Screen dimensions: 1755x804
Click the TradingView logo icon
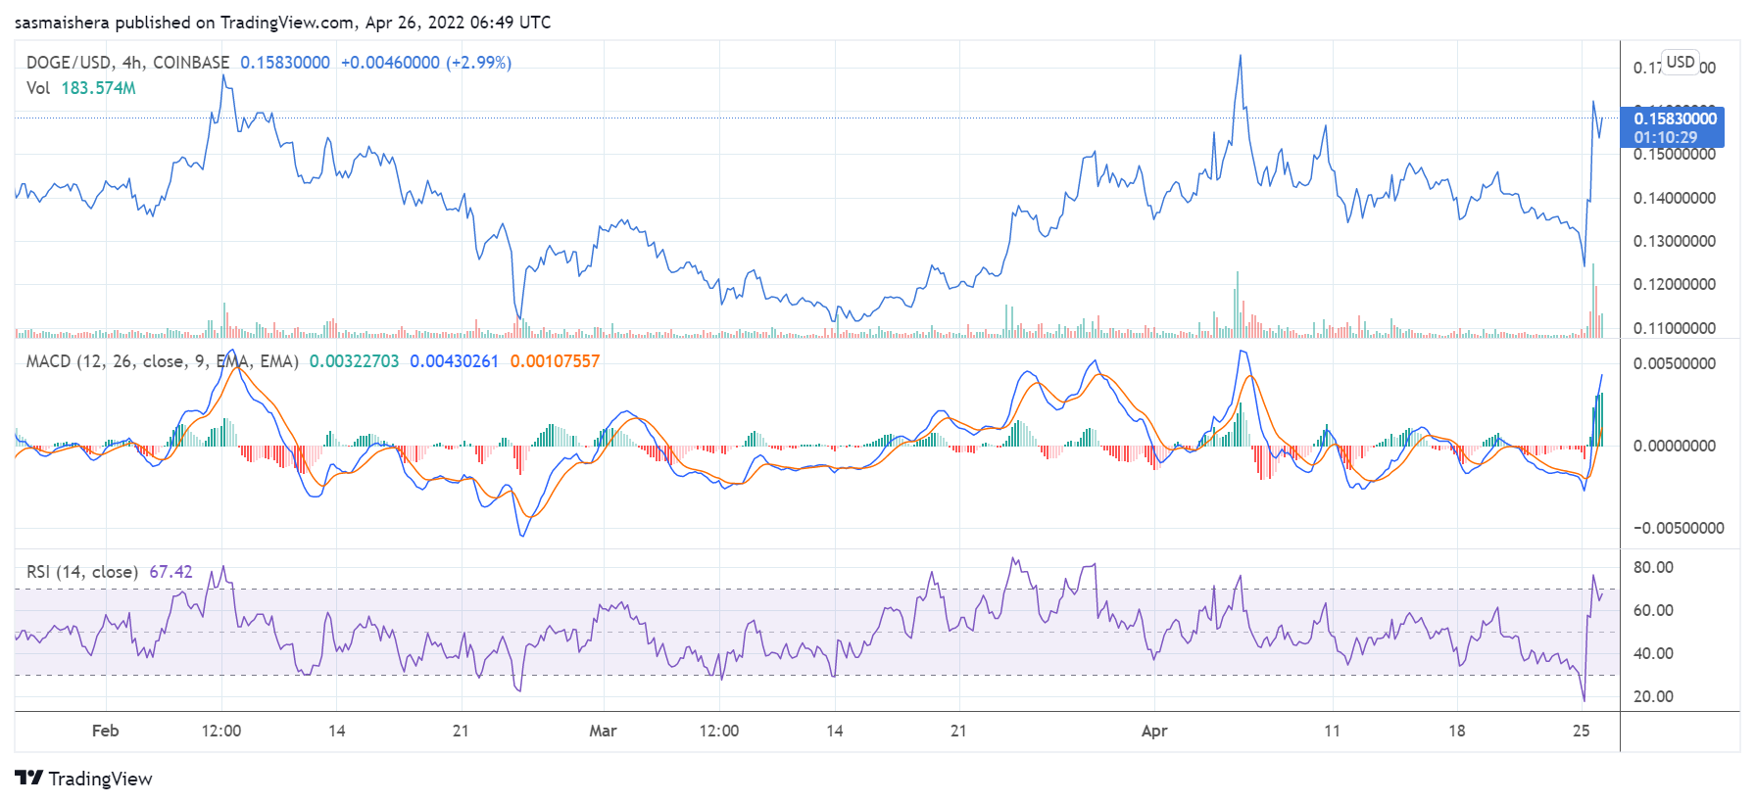[29, 778]
